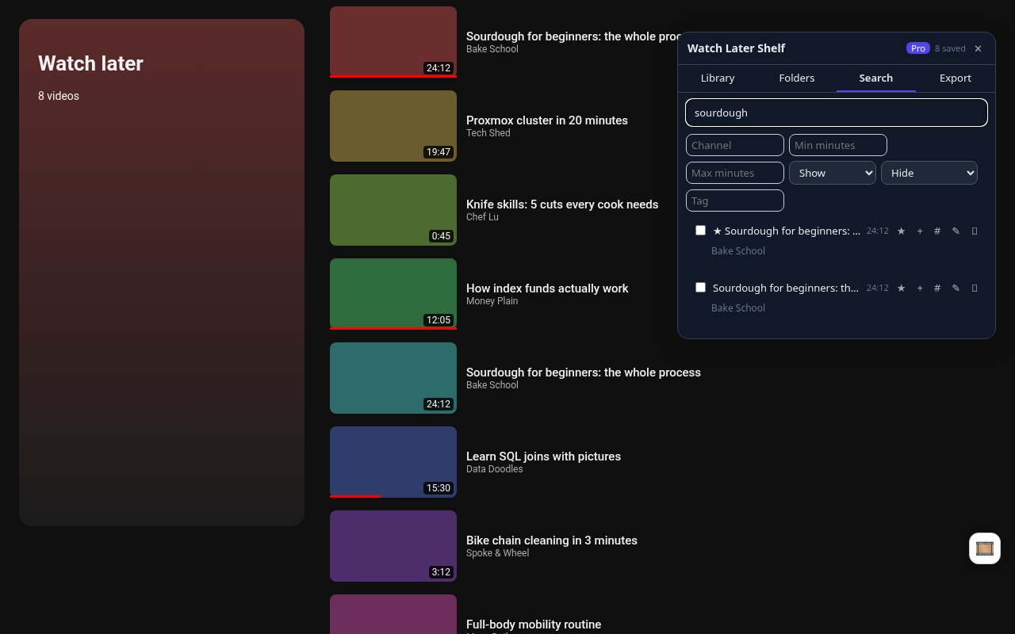Open the red Sourdough thumbnail at list top
1015x634 pixels.
tap(393, 42)
